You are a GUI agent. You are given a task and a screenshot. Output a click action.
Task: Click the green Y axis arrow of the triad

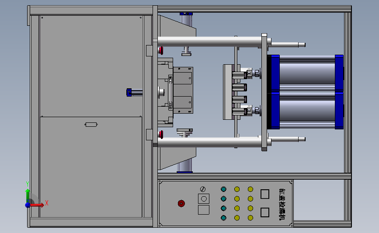coord(28,196)
